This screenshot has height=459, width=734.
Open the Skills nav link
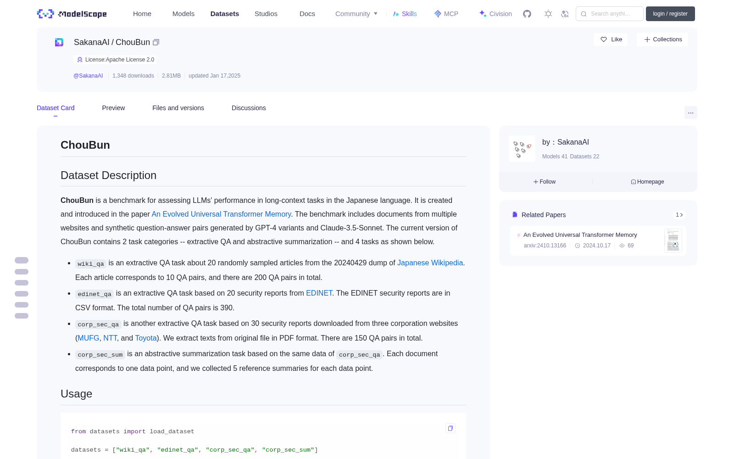point(405,14)
